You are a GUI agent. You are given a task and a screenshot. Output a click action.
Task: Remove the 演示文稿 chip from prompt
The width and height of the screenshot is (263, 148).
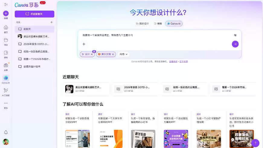pos(113,54)
